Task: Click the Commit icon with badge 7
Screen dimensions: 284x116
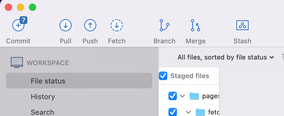Action: (18, 25)
